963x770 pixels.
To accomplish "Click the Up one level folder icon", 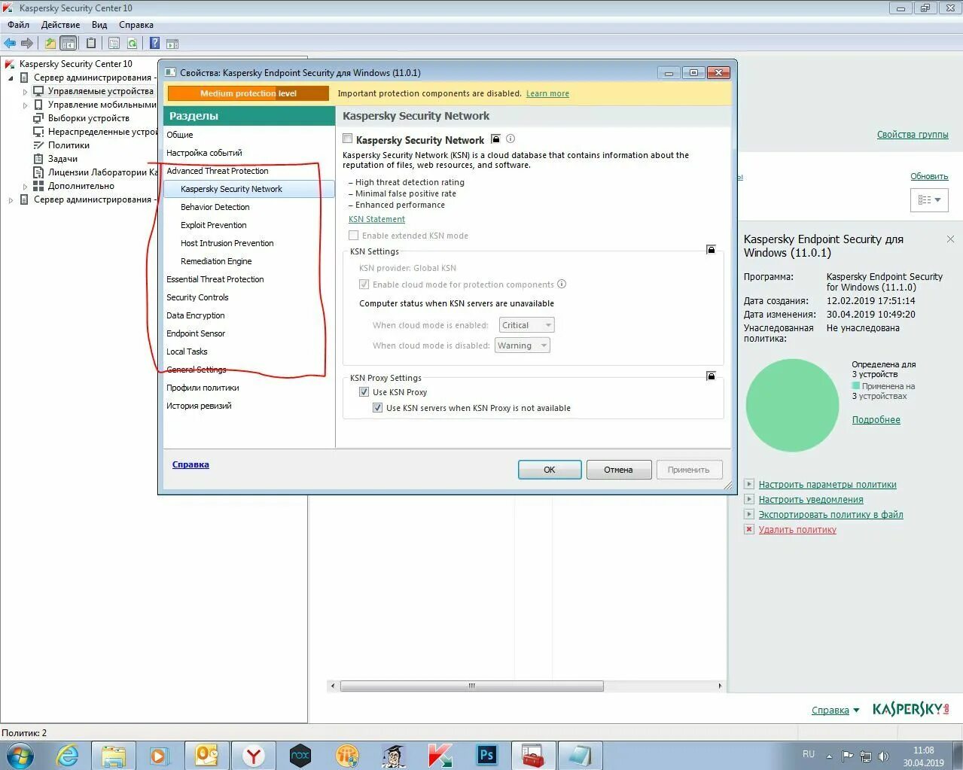I will tap(50, 44).
